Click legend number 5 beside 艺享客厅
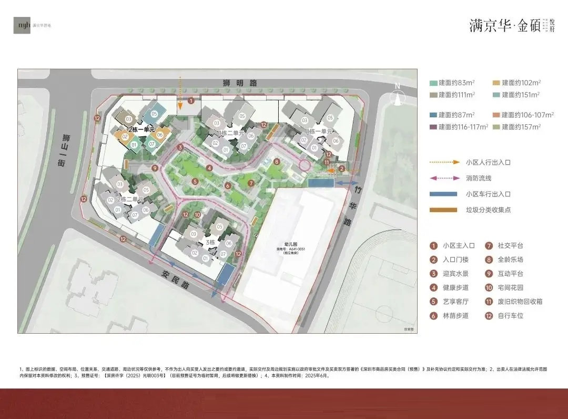The image size is (568, 419). click(x=433, y=302)
